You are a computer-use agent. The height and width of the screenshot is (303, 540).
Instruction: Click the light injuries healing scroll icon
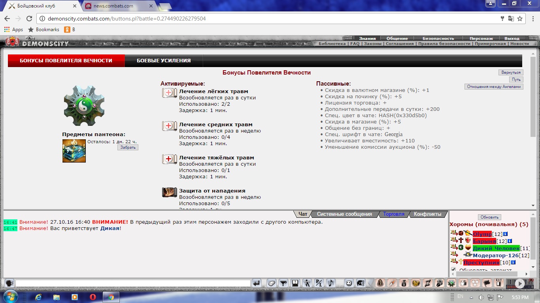click(169, 93)
